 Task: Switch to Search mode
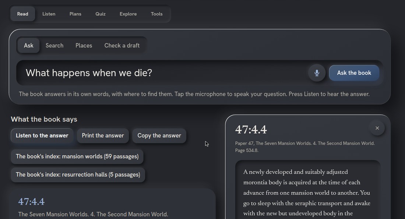tap(54, 45)
